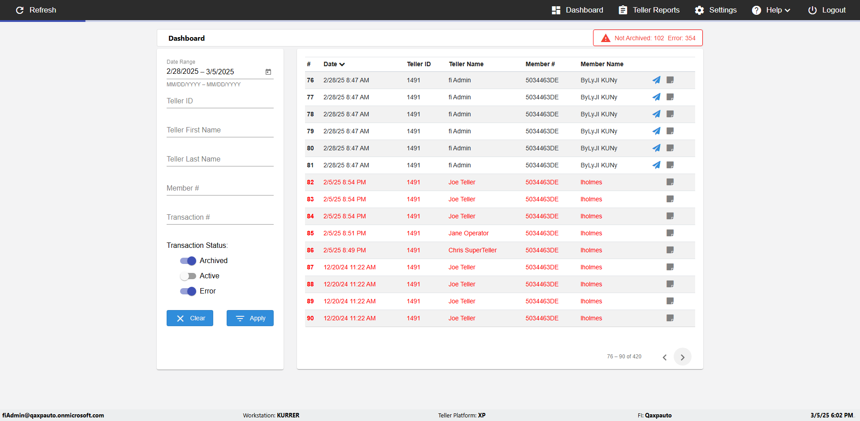860x421 pixels.
Task: Open the date range calendar picker
Action: click(268, 72)
